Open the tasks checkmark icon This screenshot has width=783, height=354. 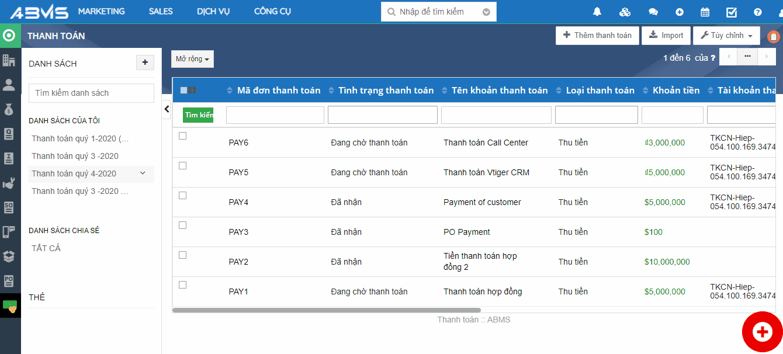click(731, 12)
